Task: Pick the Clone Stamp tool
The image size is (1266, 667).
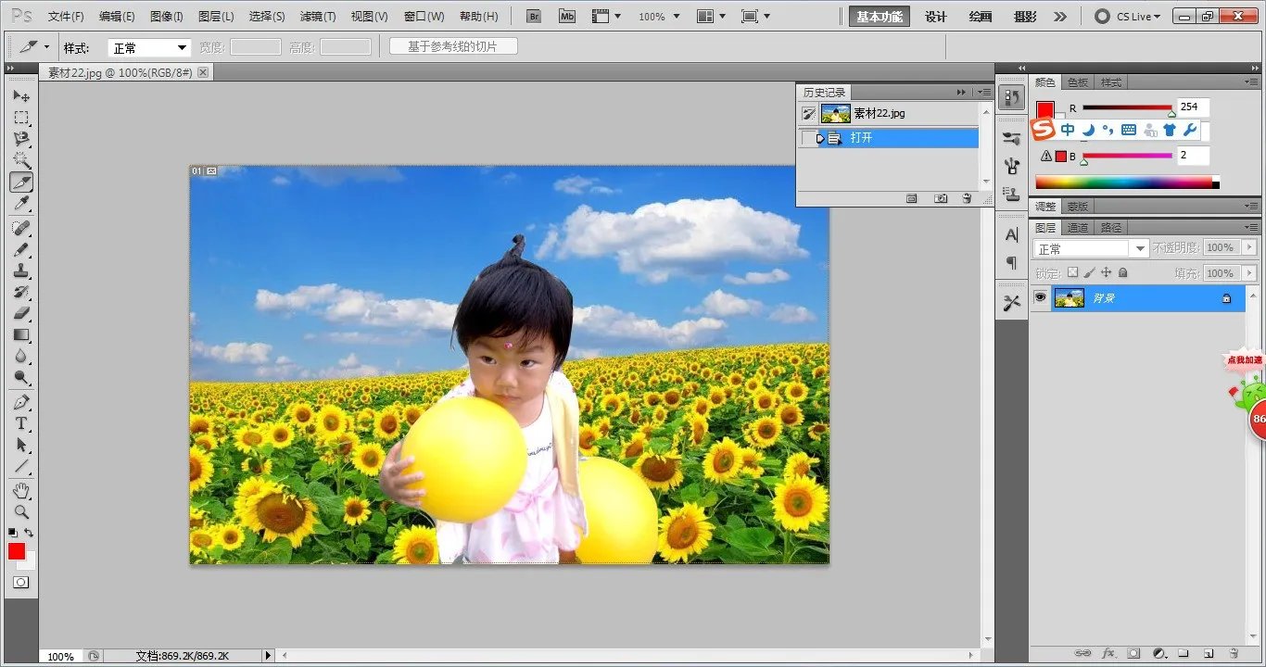Action: click(x=20, y=271)
